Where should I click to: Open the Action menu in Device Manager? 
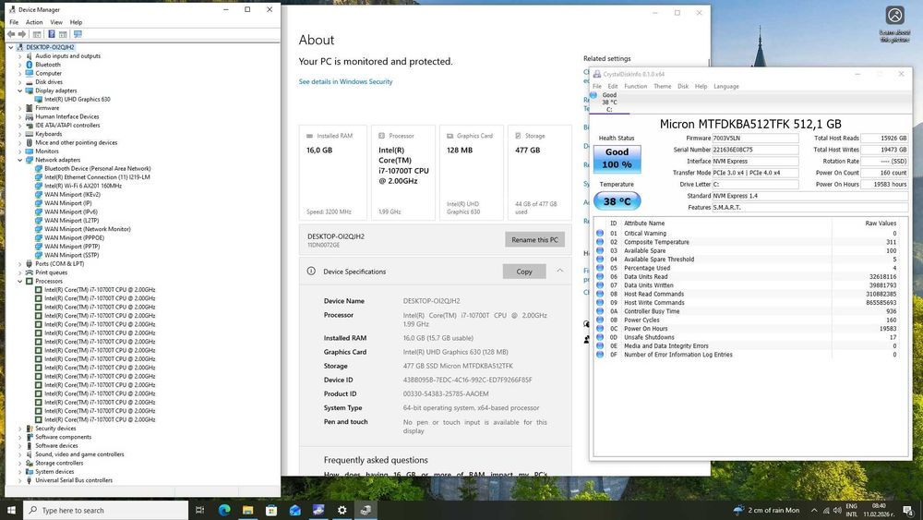tap(34, 22)
